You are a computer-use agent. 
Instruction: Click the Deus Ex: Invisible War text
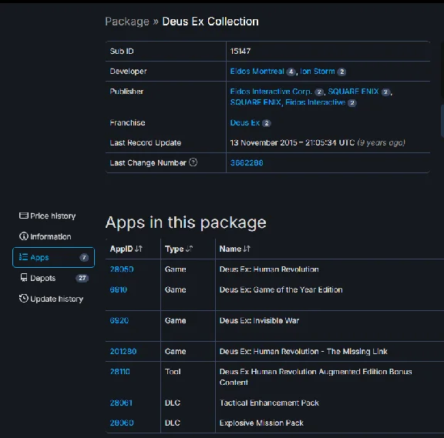pos(259,320)
